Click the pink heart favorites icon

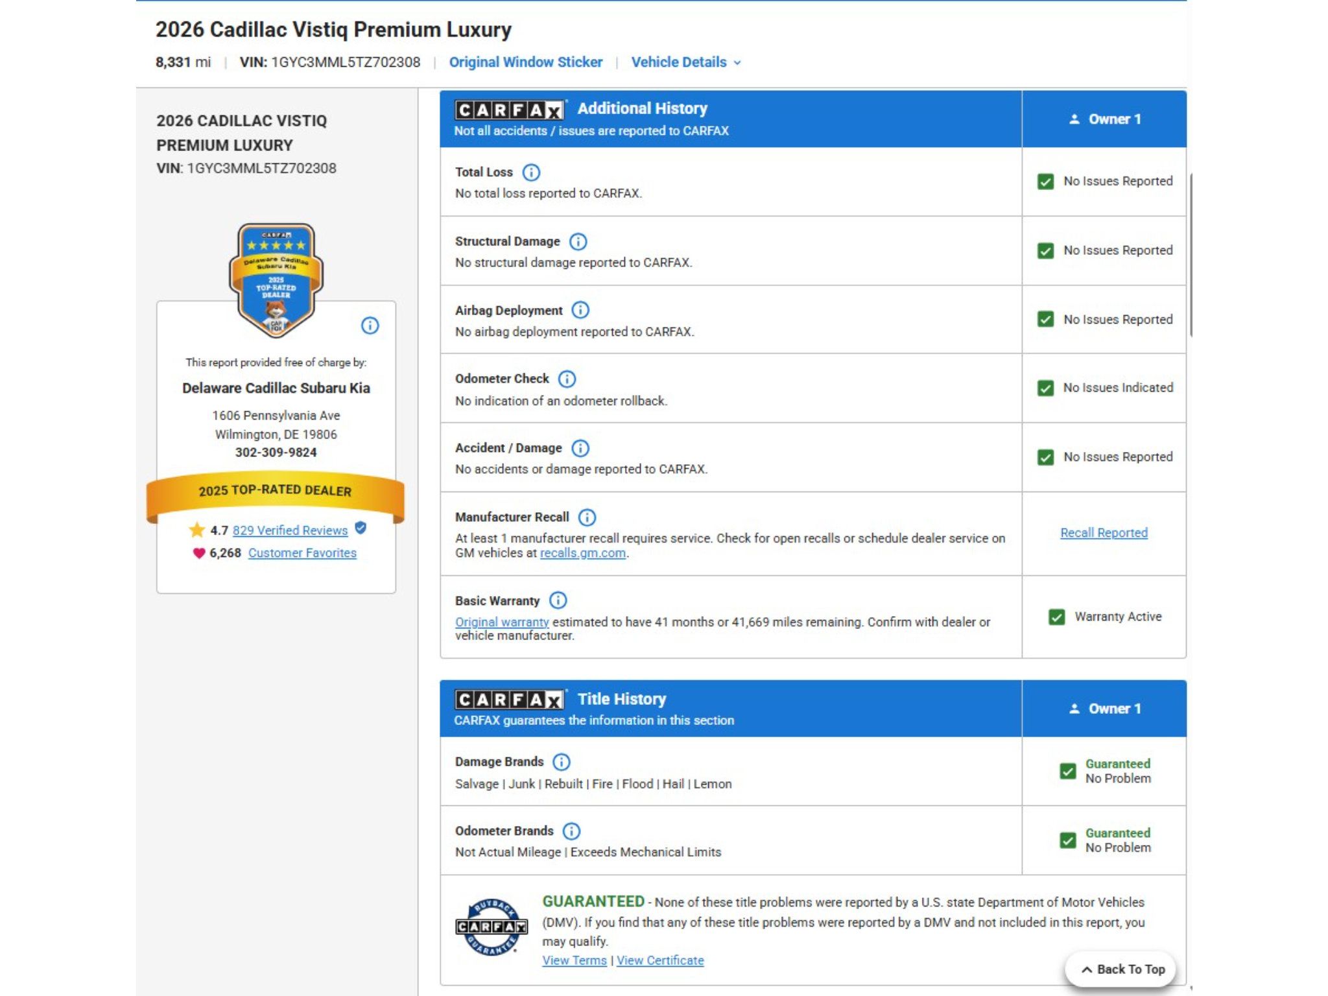click(199, 553)
